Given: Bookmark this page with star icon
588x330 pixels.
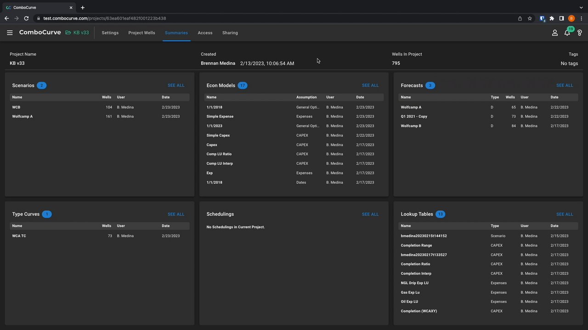Looking at the screenshot, I should click(x=530, y=18).
